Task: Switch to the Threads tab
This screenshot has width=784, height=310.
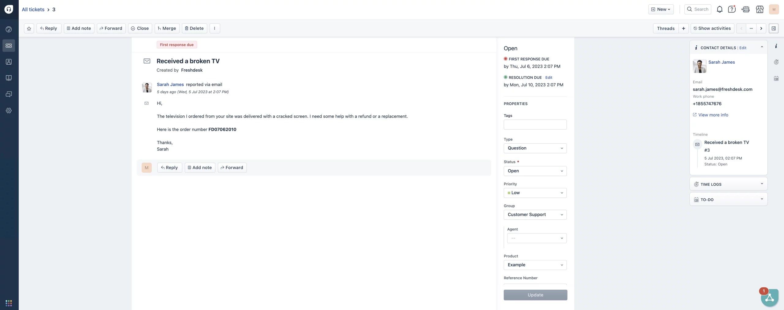Action: tap(666, 28)
